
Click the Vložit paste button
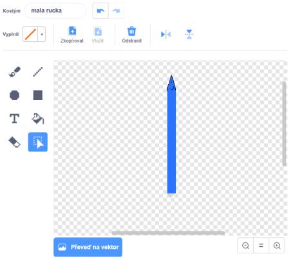[x=98, y=35]
